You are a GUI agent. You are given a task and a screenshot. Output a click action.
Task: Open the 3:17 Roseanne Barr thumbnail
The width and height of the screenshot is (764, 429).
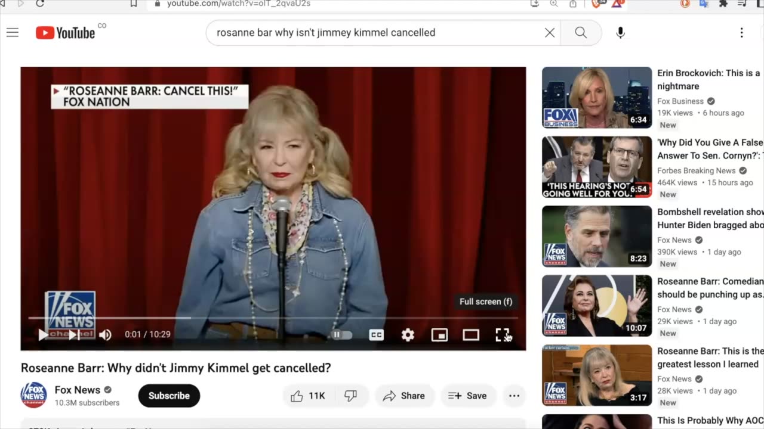pos(597,375)
